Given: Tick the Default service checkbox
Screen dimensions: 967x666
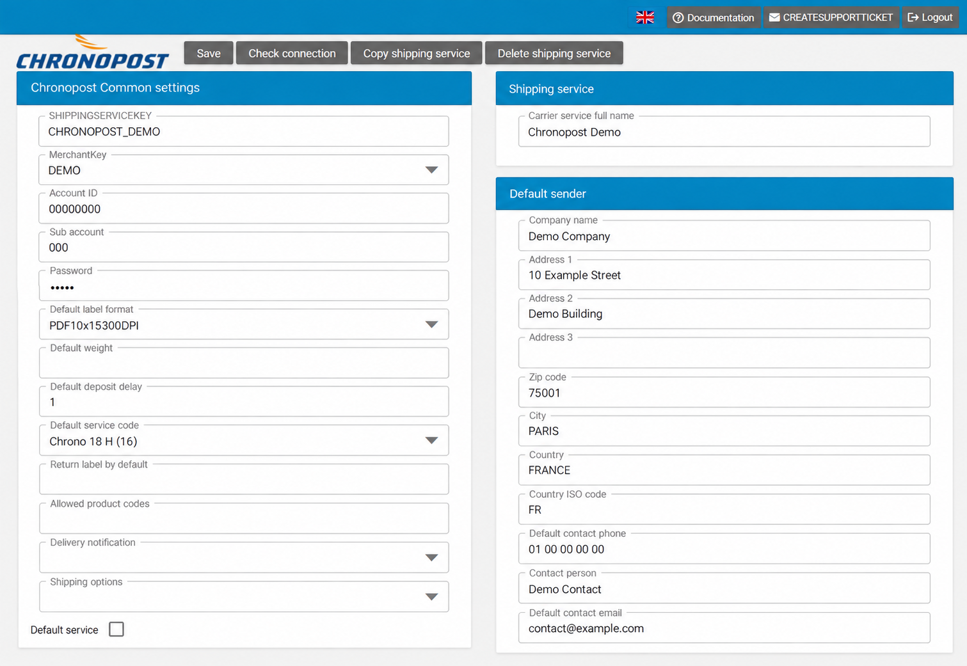Looking at the screenshot, I should pyautogui.click(x=116, y=630).
